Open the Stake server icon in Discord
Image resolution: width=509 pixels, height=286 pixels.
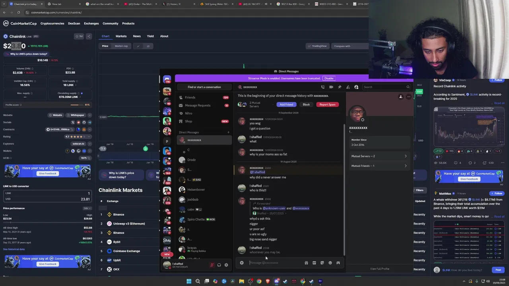click(167, 240)
